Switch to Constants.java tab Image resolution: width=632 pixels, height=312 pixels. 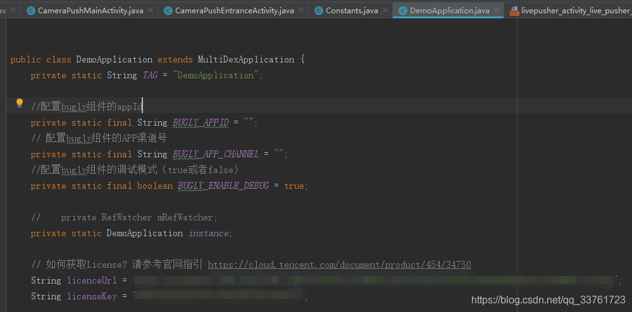pos(352,11)
